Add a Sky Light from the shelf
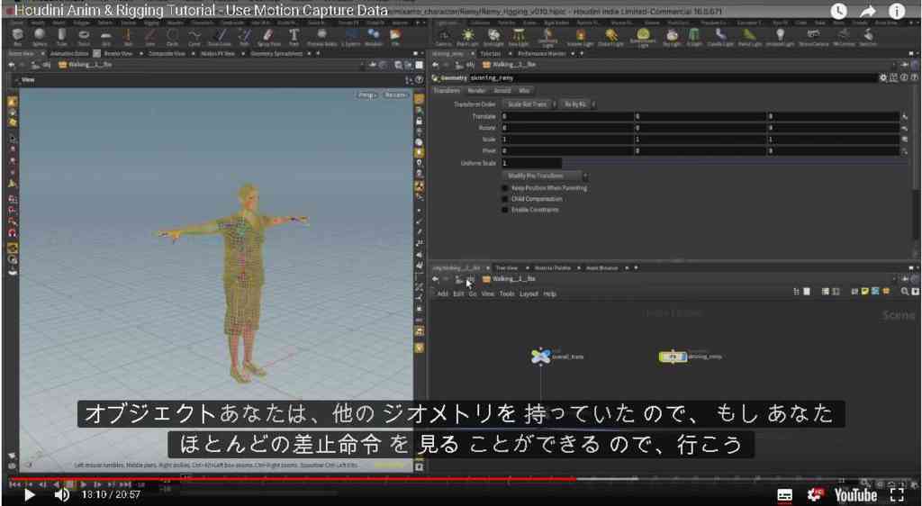The width and height of the screenshot is (922, 506). pos(671,37)
